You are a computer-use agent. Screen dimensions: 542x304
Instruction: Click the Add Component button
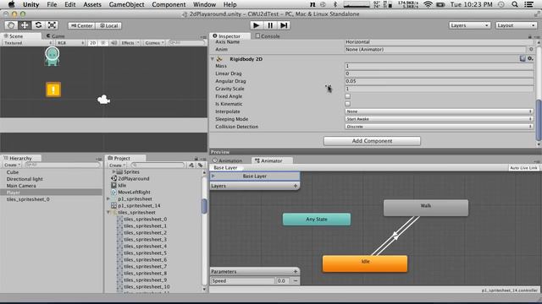tap(372, 141)
